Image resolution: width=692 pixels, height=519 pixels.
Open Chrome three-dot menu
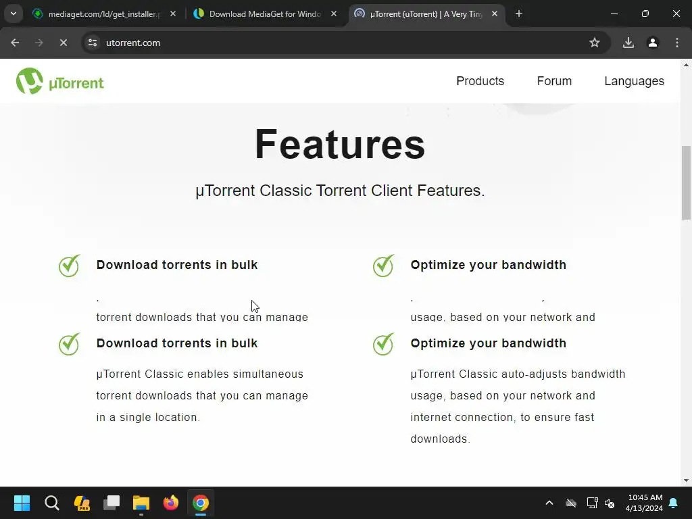(x=677, y=43)
